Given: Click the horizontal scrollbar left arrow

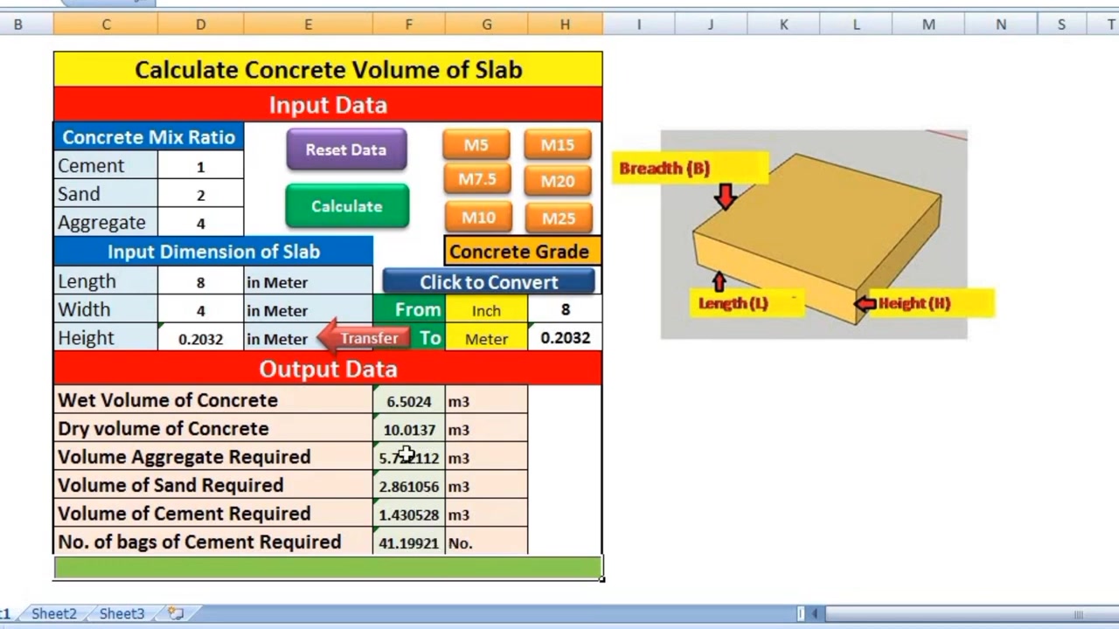Looking at the screenshot, I should click(x=816, y=614).
